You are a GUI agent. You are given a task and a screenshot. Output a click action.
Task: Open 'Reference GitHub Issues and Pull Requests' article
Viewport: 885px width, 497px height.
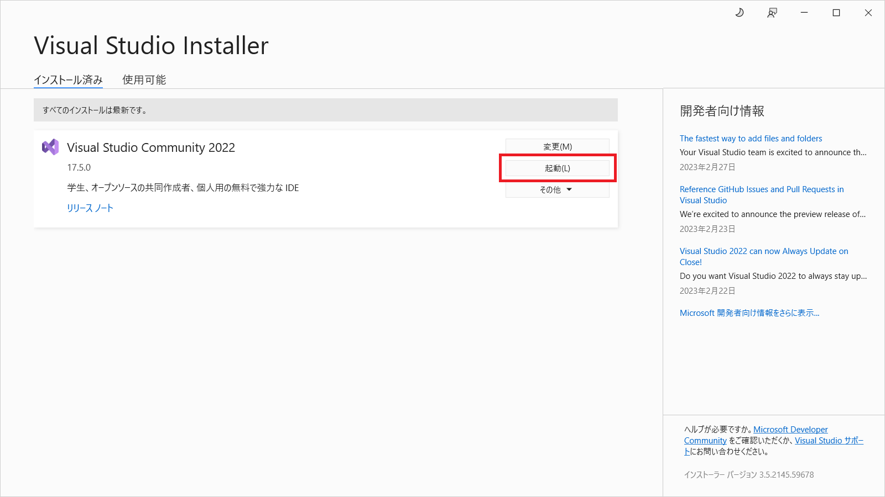pos(761,189)
